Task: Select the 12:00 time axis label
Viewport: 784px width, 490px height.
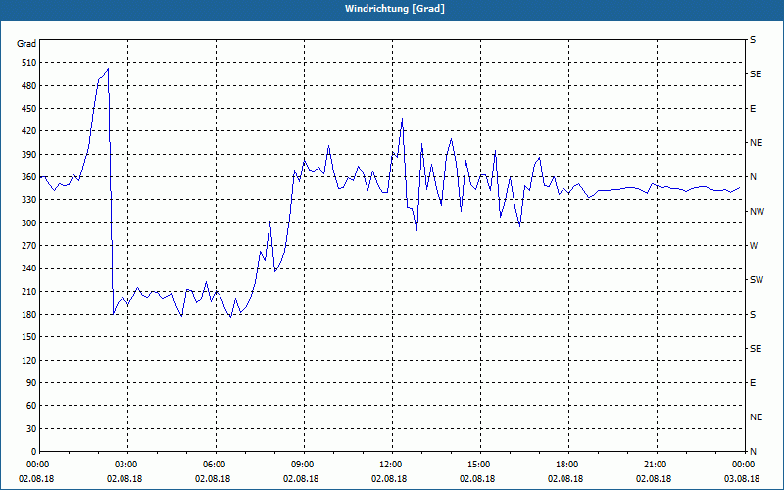Action: pos(389,465)
